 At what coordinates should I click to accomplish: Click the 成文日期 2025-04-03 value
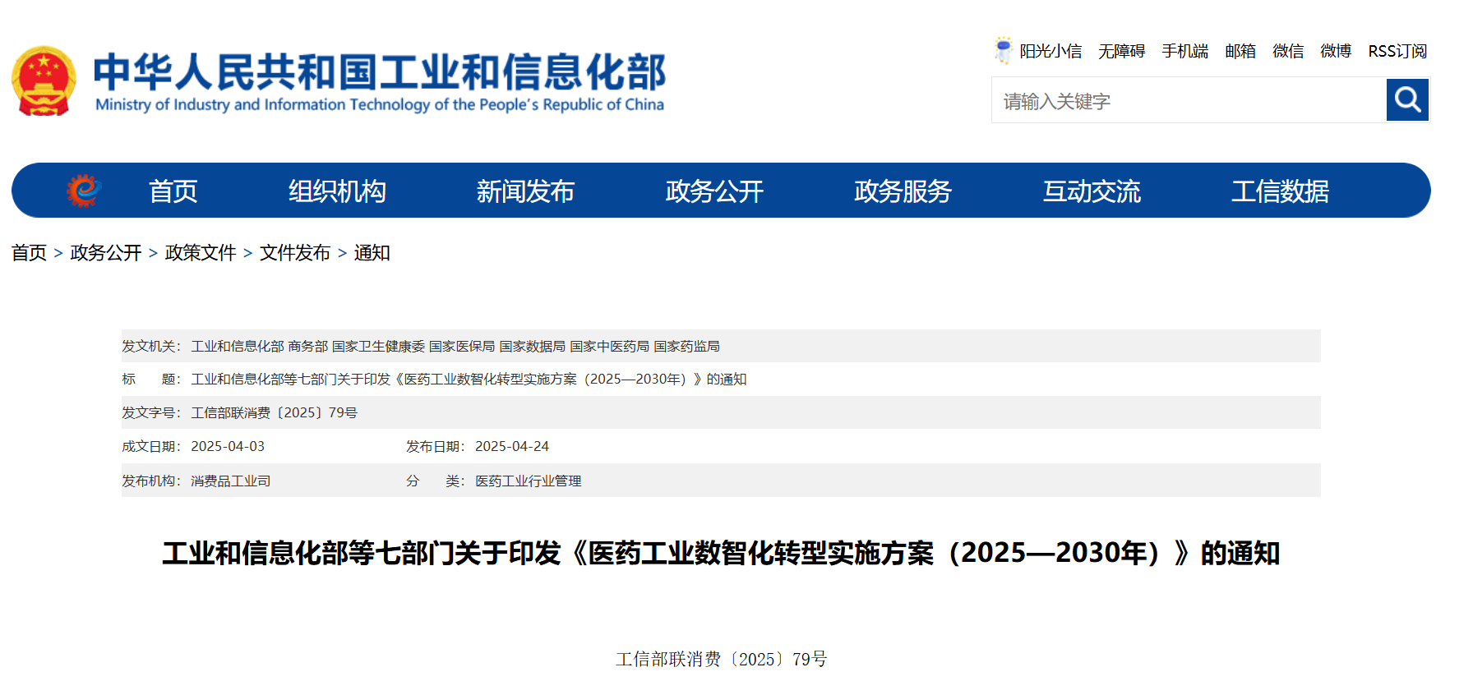coord(228,447)
